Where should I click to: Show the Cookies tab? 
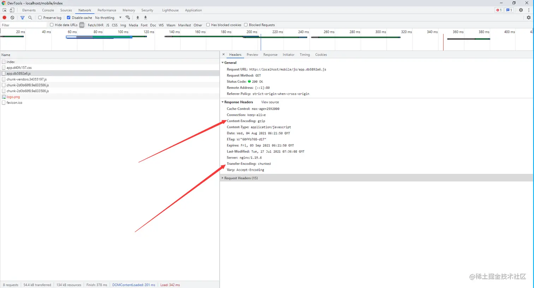(321, 55)
